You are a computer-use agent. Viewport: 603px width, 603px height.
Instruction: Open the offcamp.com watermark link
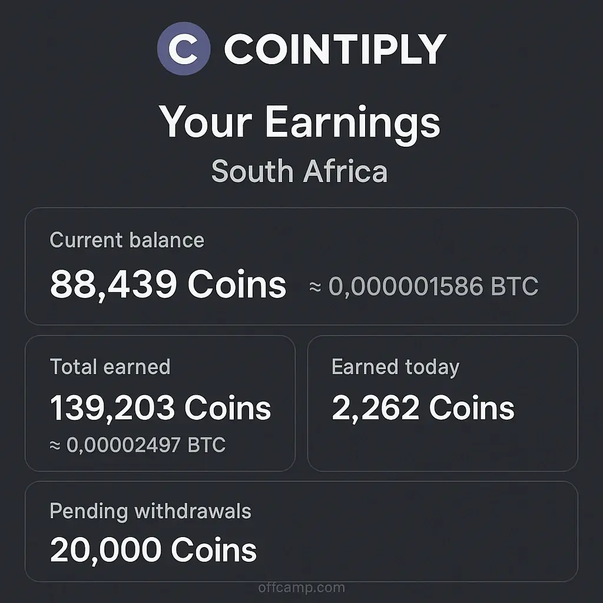point(301,587)
